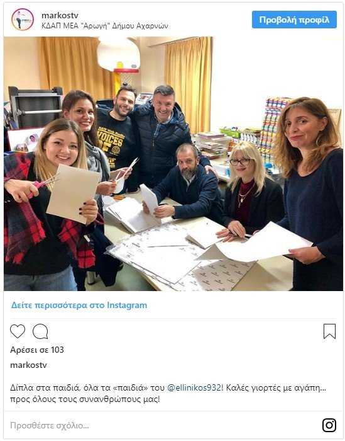The height and width of the screenshot is (441, 345).
Task: Save post with the bookmark icon
Action: [329, 331]
